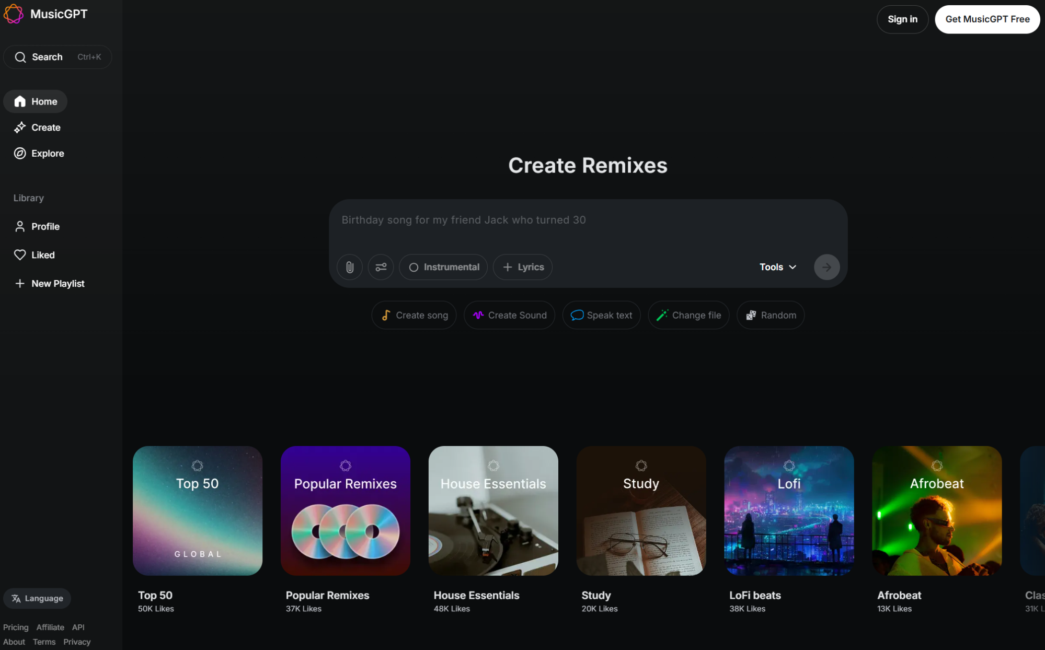Select Home in the navigation
Image resolution: width=1045 pixels, height=650 pixels.
(x=35, y=101)
